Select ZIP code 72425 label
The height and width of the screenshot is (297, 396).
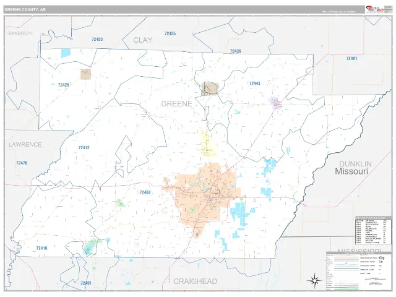[x=63, y=85]
